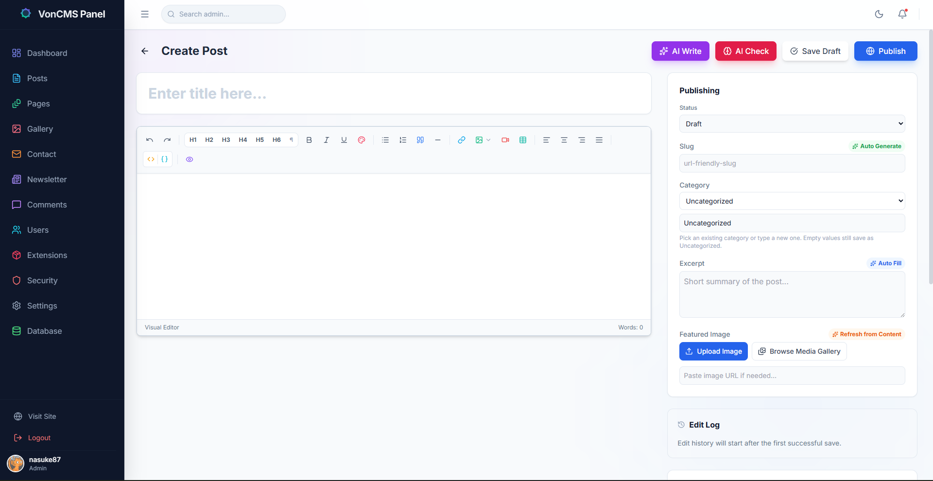This screenshot has width=933, height=481.
Task: Expand the image insert options chevron
Action: (488, 140)
